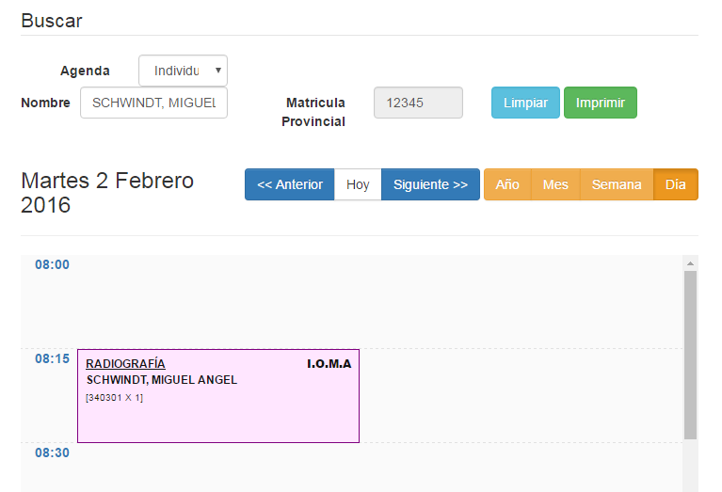Image resolution: width=722 pixels, height=492 pixels.
Task: Click the I.O.M.A label on appointment
Action: 329,364
